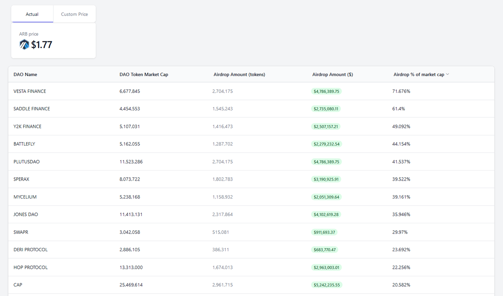Click JONES DAO market cap 11,413,131
Image resolution: width=503 pixels, height=296 pixels.
coord(131,214)
